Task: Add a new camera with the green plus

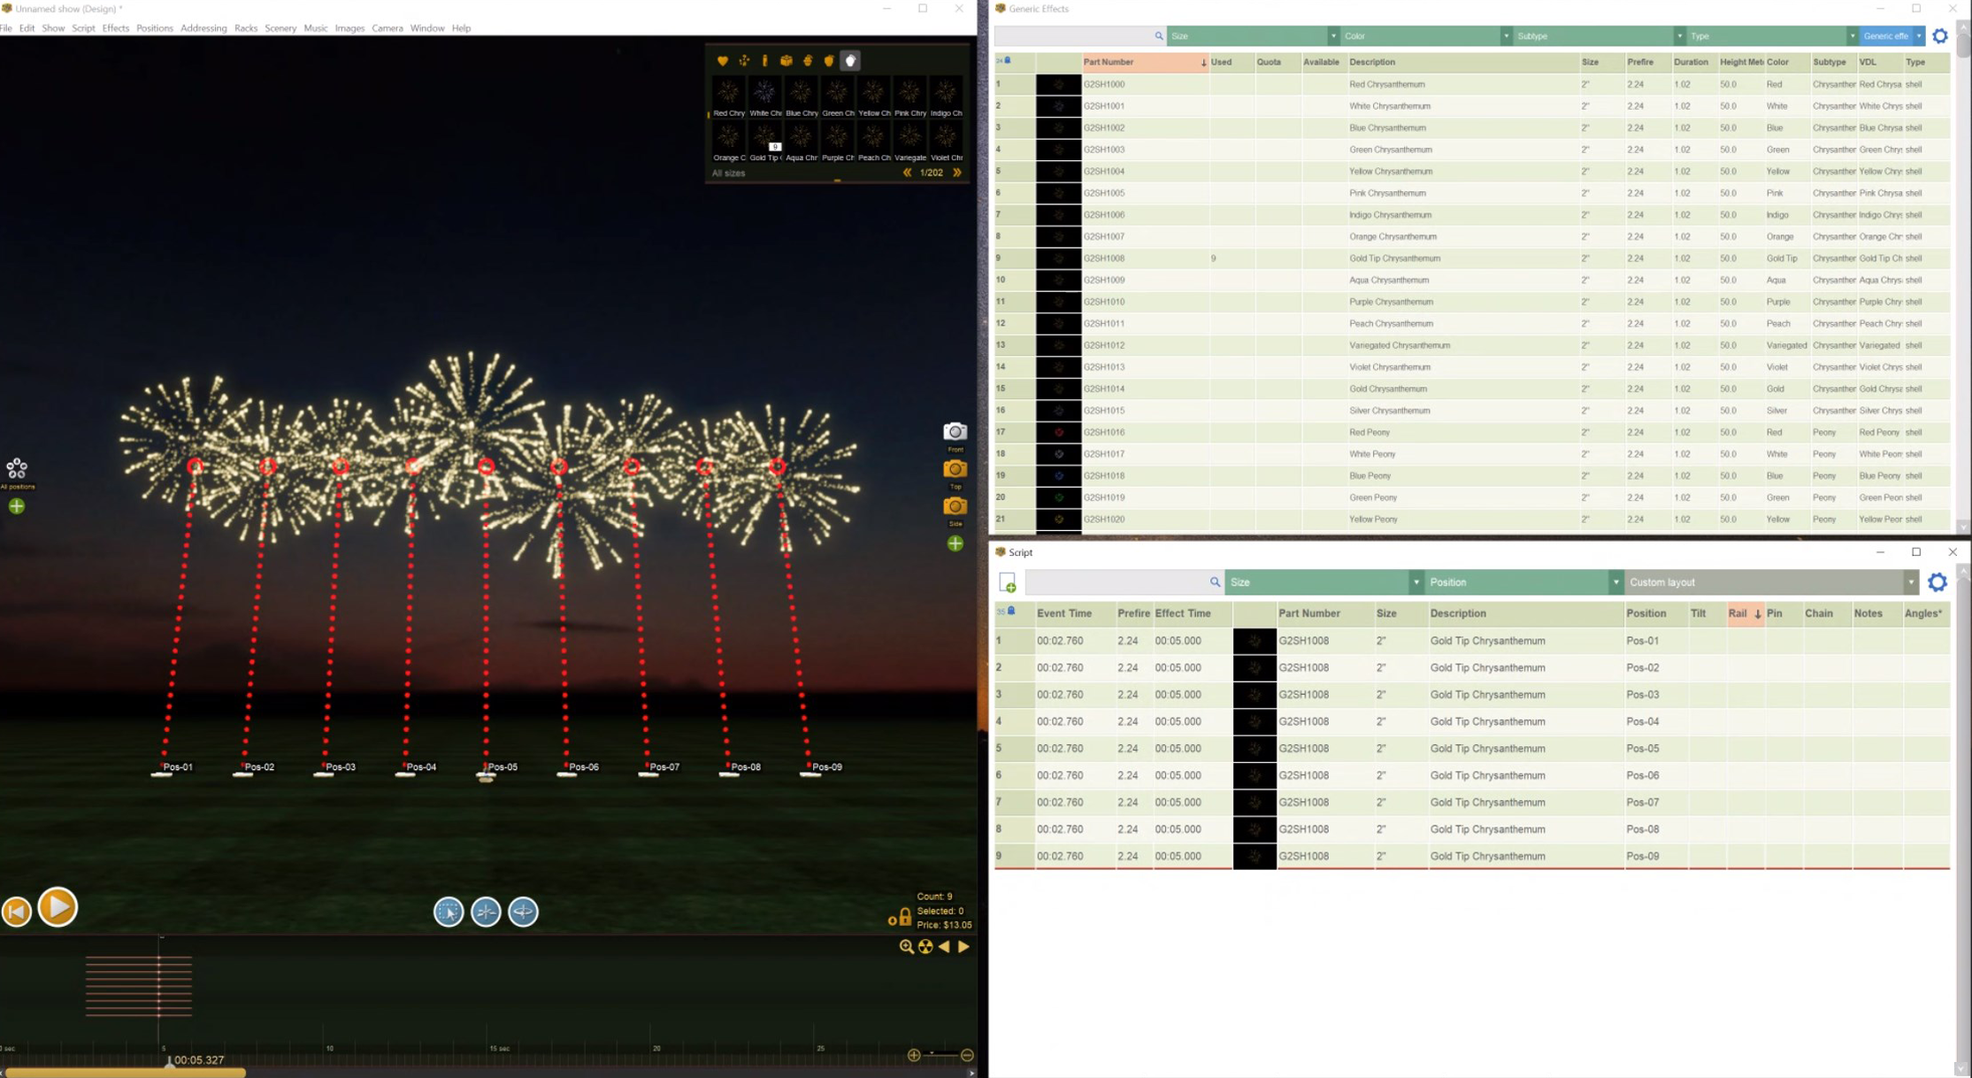Action: tap(955, 543)
